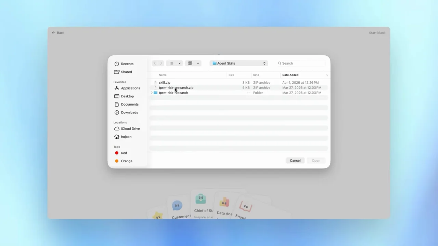This screenshot has height=246, width=438.
Task: Click the skill.zip file icon
Action: tap(155, 83)
